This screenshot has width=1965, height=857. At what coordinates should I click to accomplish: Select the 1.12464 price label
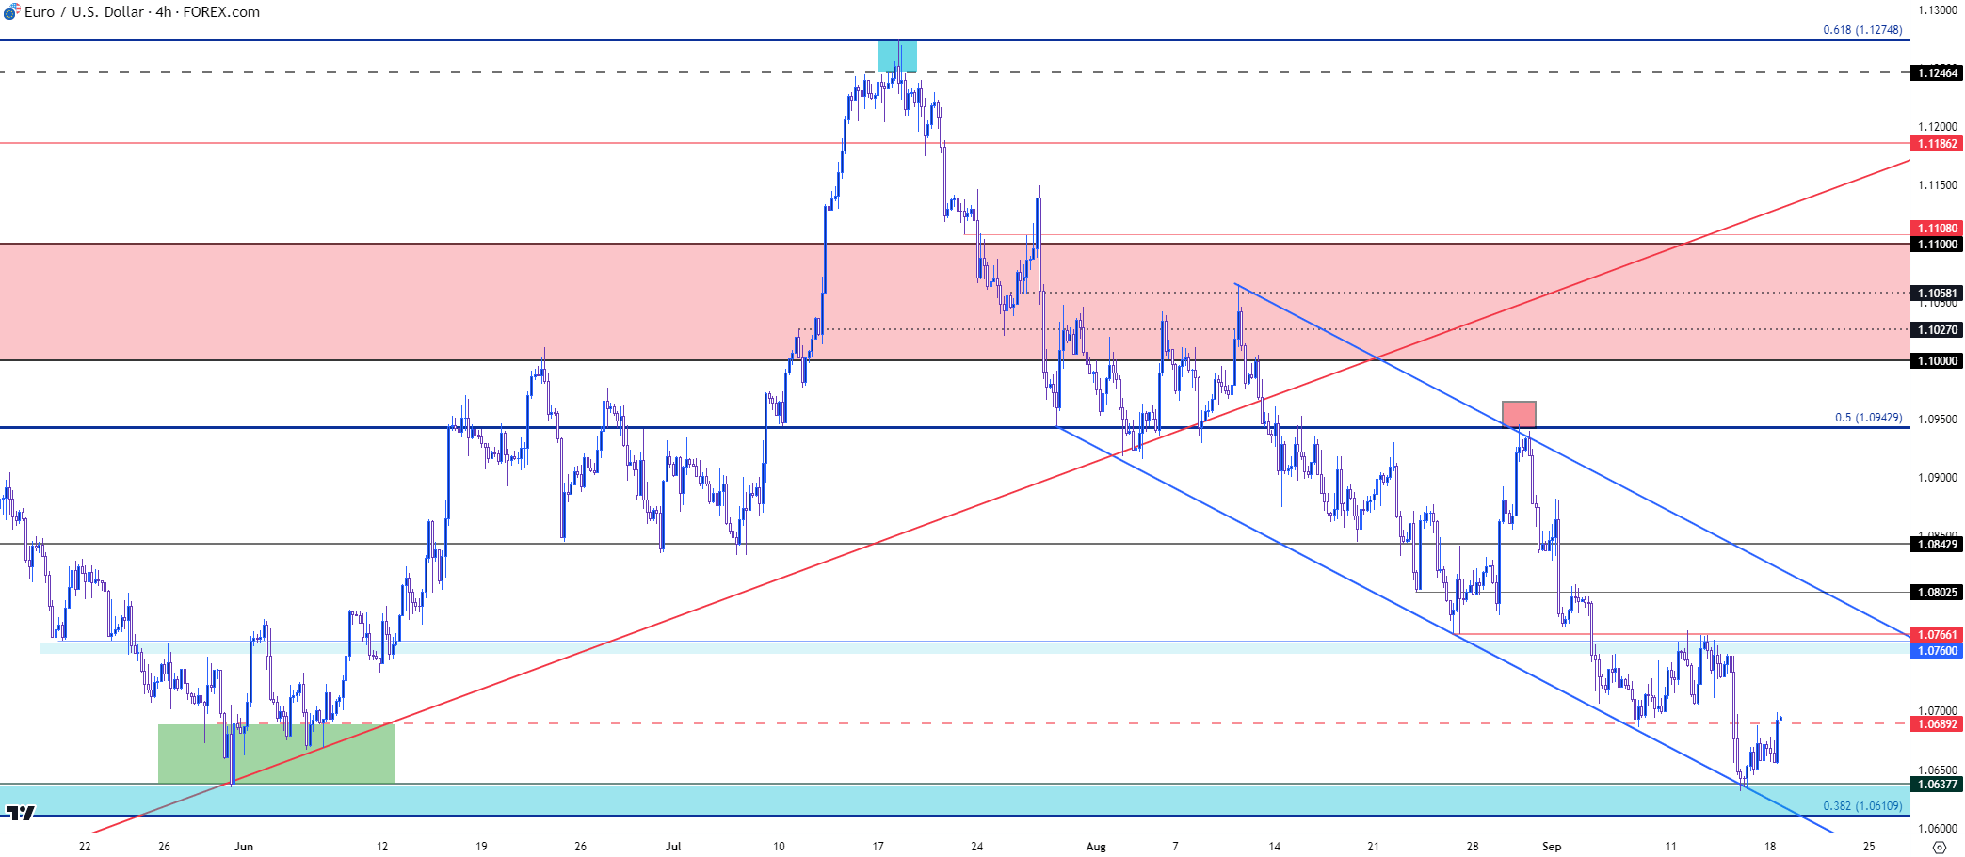click(1937, 72)
